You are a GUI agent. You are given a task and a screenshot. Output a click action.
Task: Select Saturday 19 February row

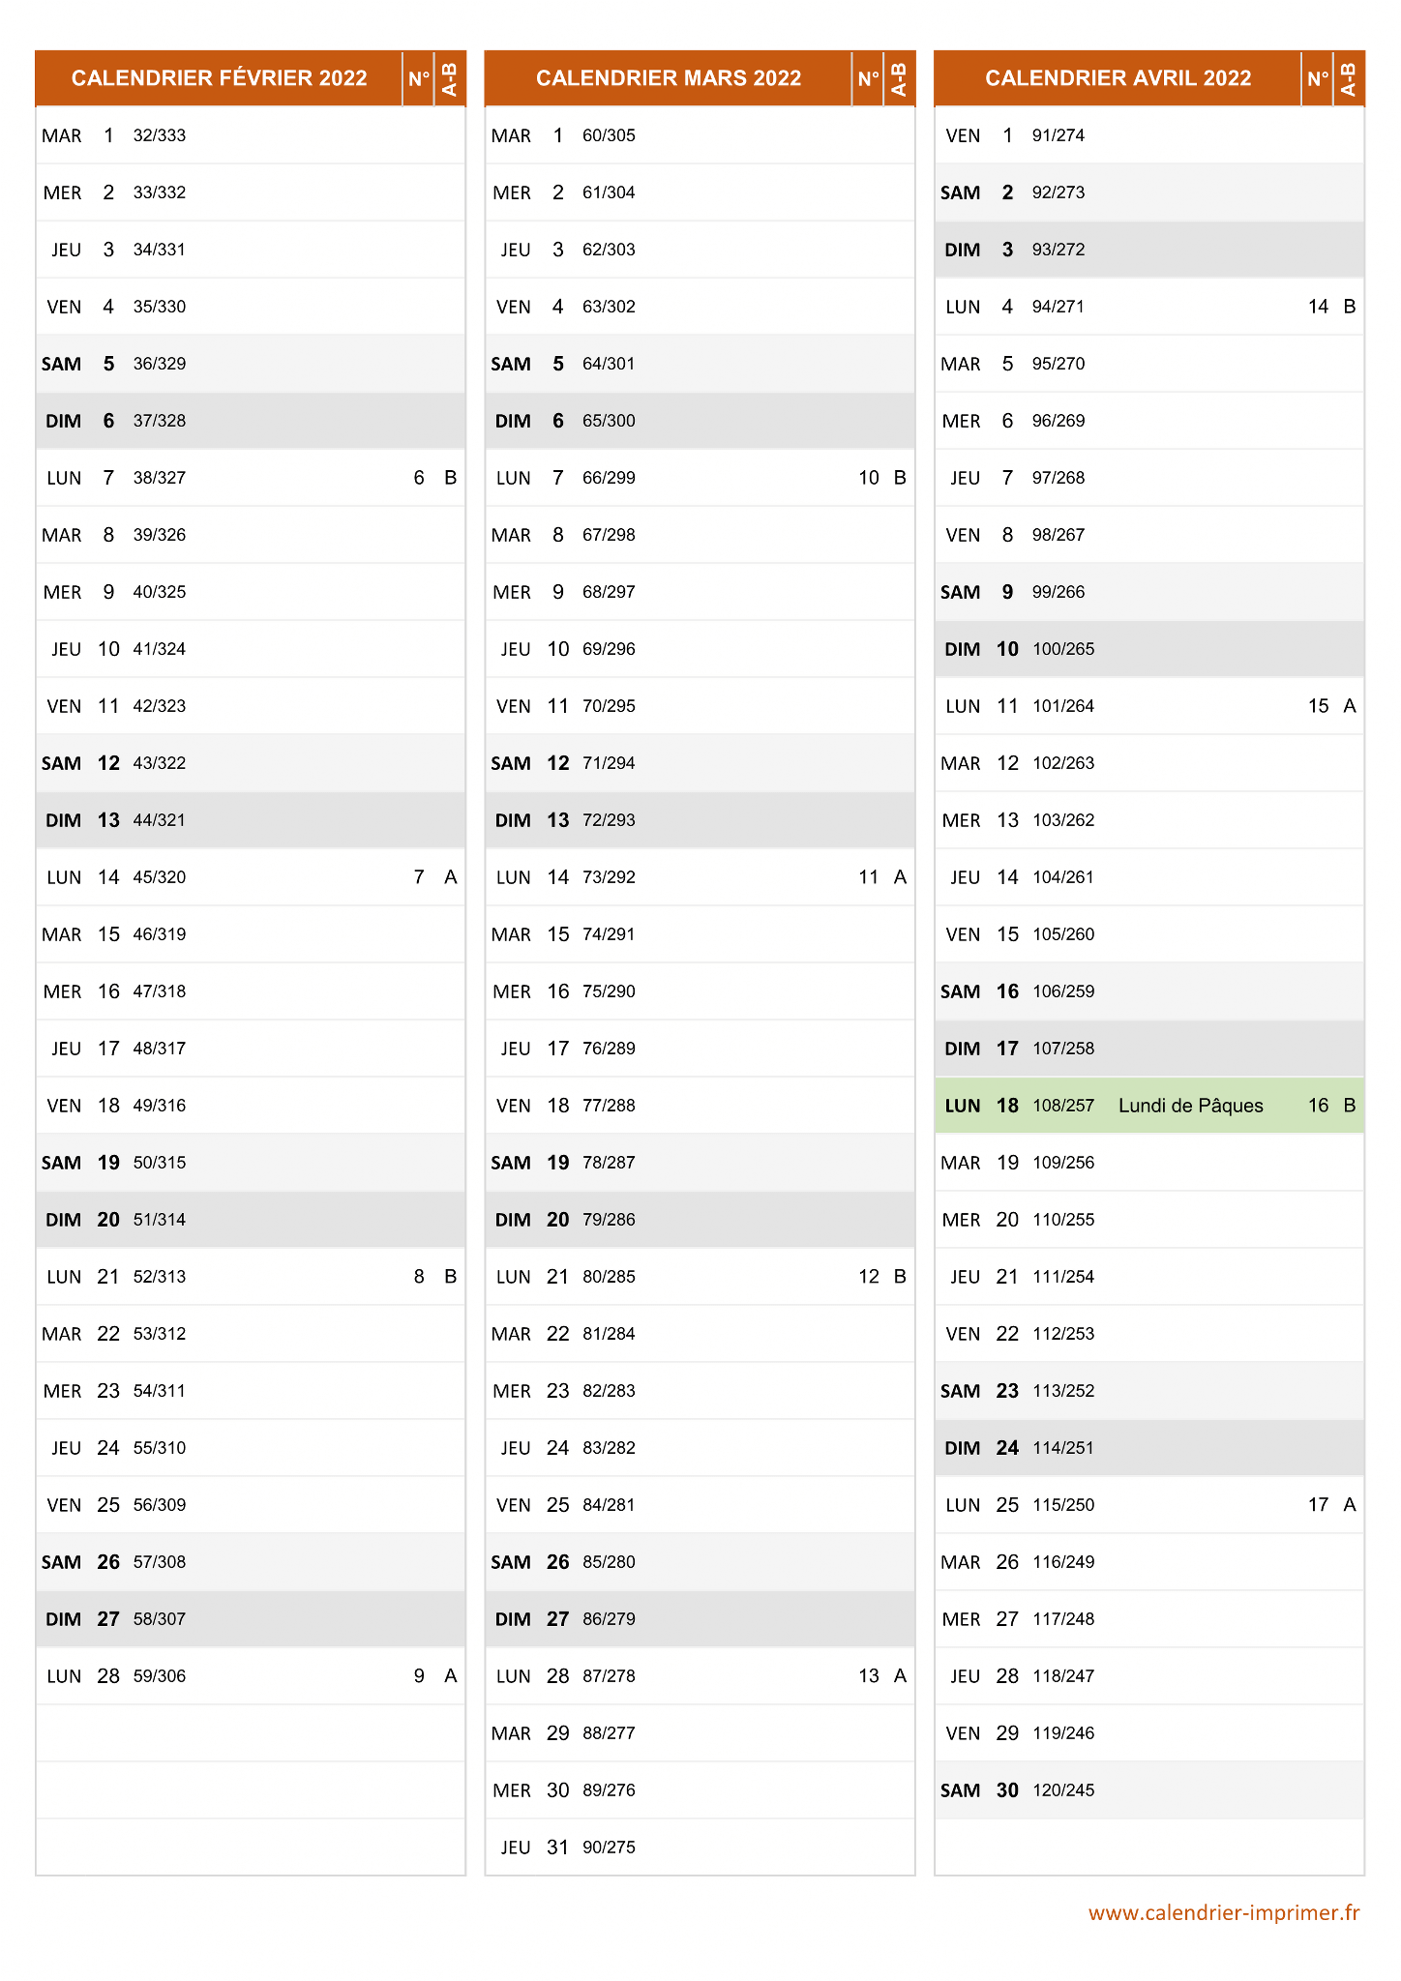click(251, 1163)
